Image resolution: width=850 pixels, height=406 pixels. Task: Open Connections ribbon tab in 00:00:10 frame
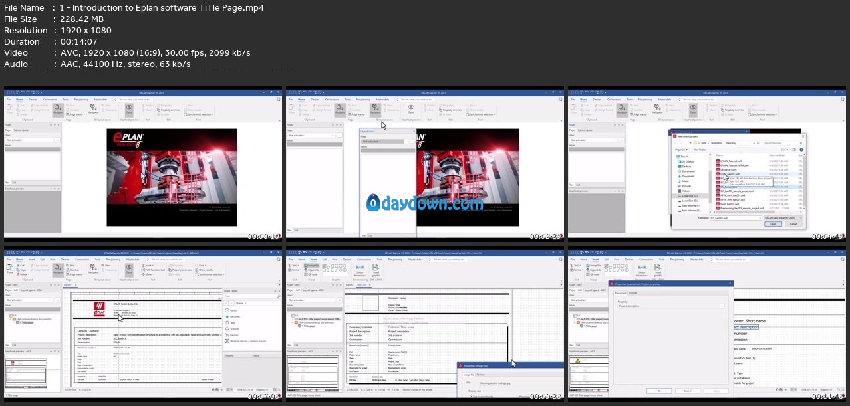[50, 100]
